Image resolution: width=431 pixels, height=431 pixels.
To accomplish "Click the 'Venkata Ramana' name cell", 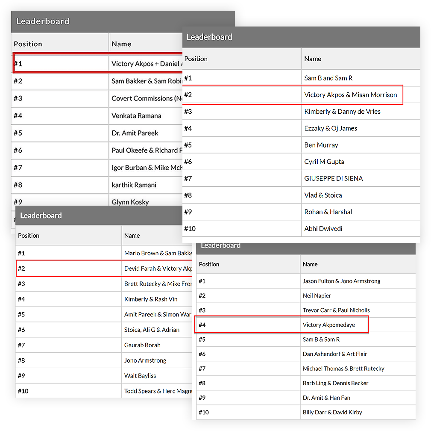I will (x=146, y=115).
